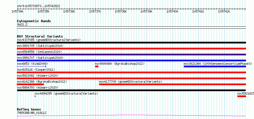The height and width of the screenshot is (119, 254).
Task: Open nsv6653 (Kidd2008) variant label
Action: click(x=33, y=64)
